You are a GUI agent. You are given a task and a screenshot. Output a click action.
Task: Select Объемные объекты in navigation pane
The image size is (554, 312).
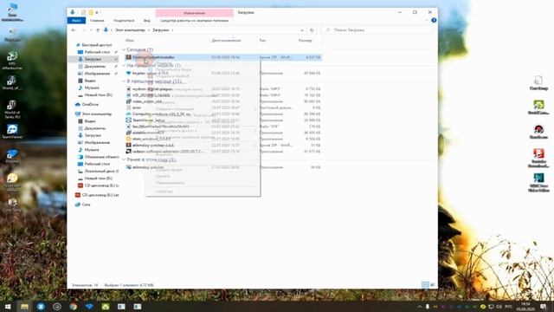click(x=101, y=157)
